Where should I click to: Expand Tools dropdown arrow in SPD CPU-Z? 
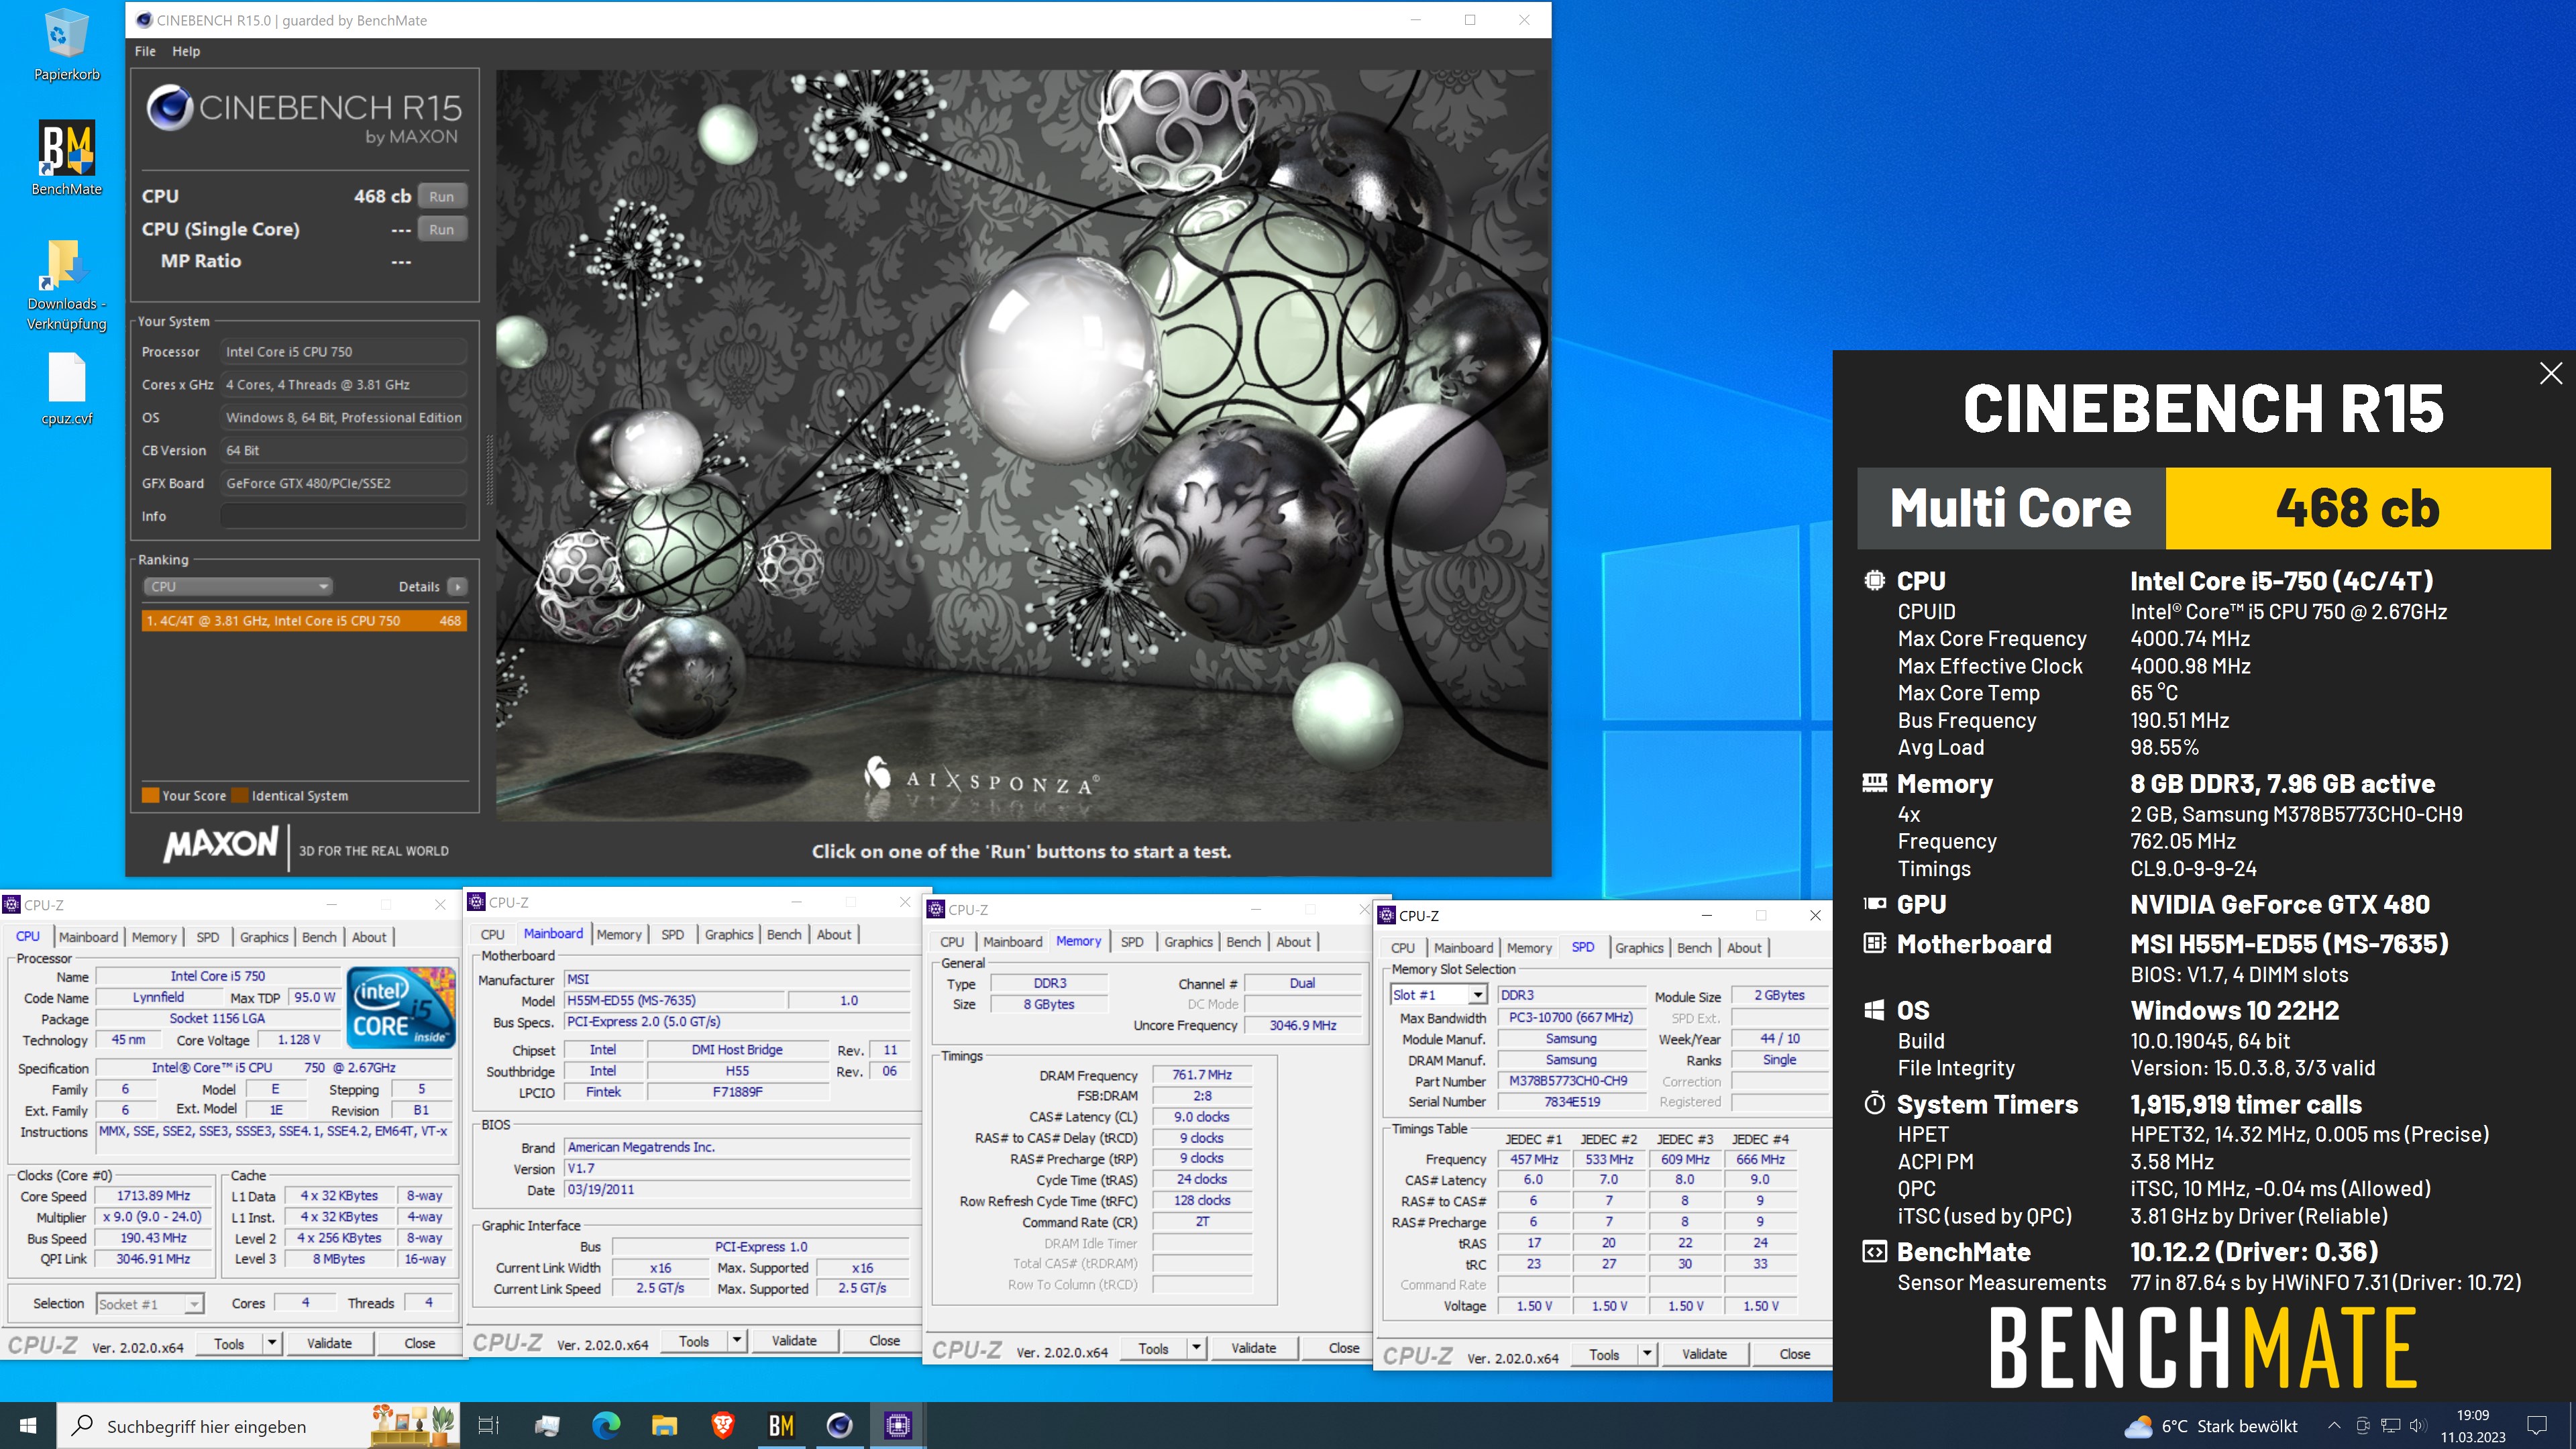1647,1354
